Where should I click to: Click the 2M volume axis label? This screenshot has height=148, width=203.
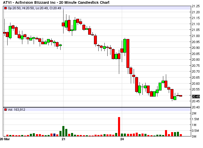coord(194,113)
